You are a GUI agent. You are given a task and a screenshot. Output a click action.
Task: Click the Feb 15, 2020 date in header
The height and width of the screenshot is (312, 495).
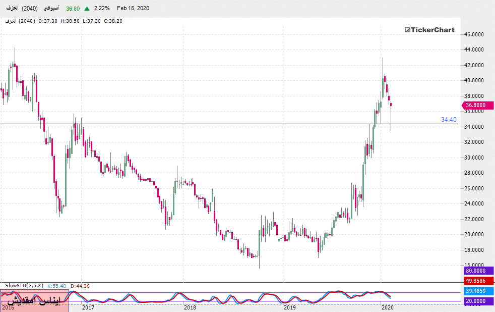click(x=133, y=9)
